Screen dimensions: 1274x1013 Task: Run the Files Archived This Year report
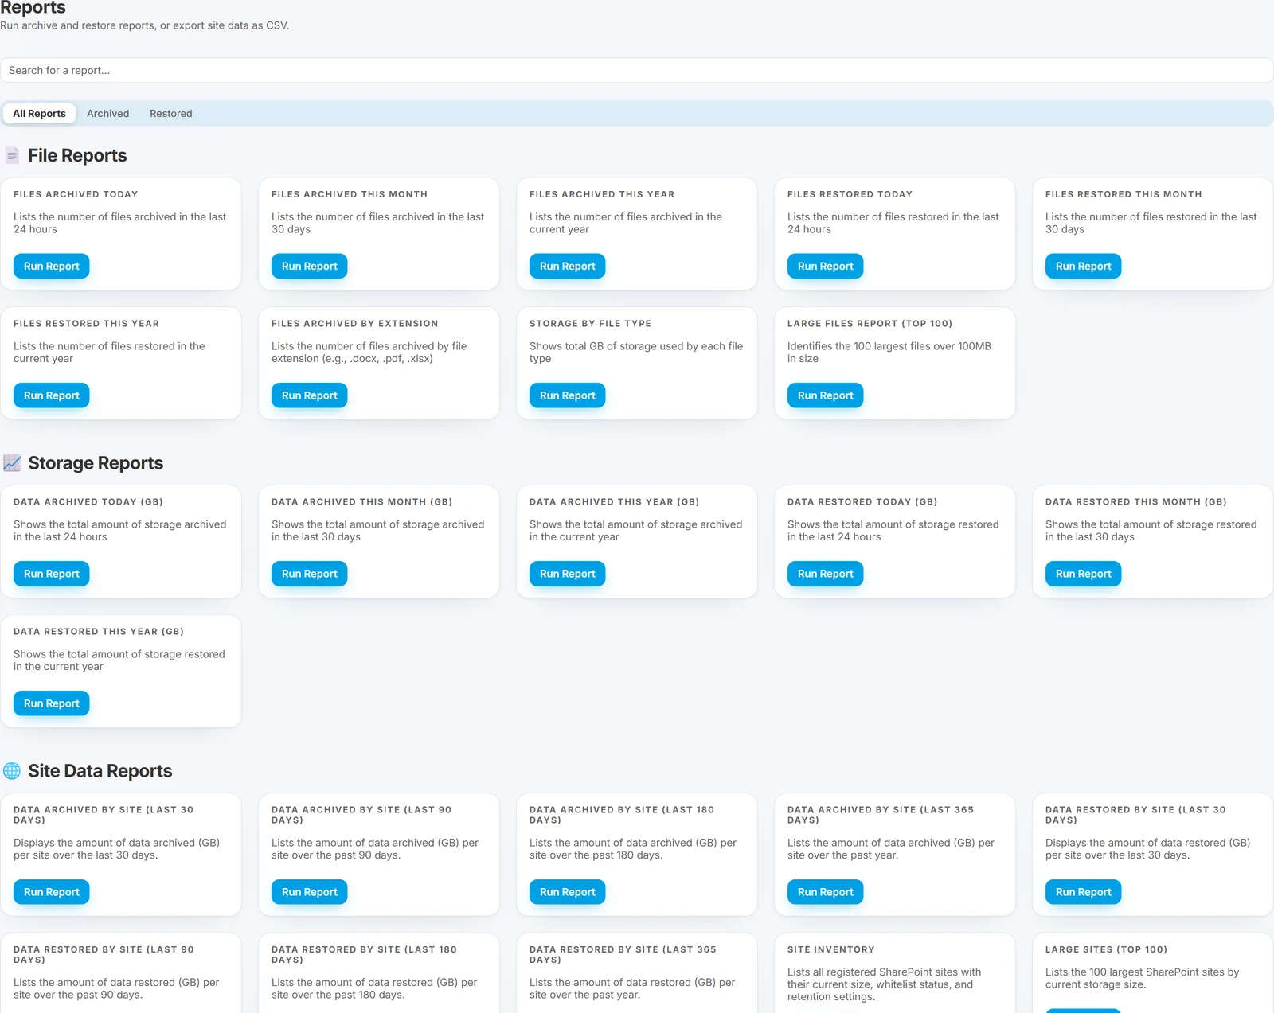pos(568,266)
